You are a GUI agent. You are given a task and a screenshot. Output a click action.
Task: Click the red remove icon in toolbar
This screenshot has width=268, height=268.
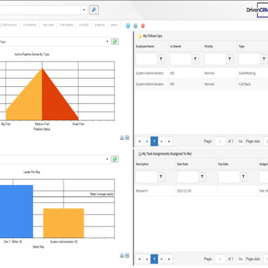pyautogui.click(x=143, y=26)
